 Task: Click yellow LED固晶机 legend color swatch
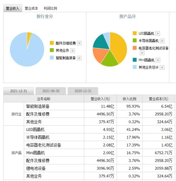(135, 33)
